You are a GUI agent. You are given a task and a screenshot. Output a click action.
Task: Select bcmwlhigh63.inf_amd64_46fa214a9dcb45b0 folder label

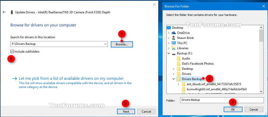pos(217,89)
